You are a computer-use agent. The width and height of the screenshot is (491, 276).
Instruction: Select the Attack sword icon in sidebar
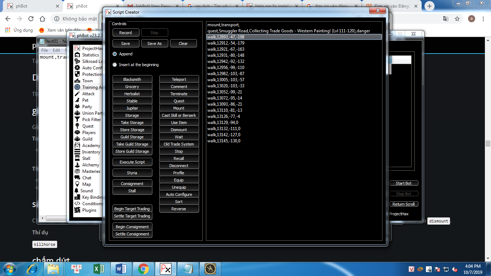click(x=77, y=94)
